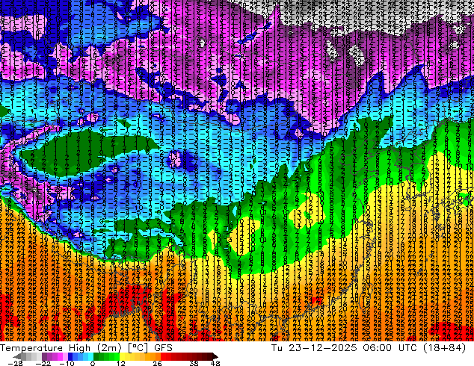The width and height of the screenshot is (474, 366).
Task: Click the 'Tu 23-12-2025' date text
Action: click(x=314, y=348)
